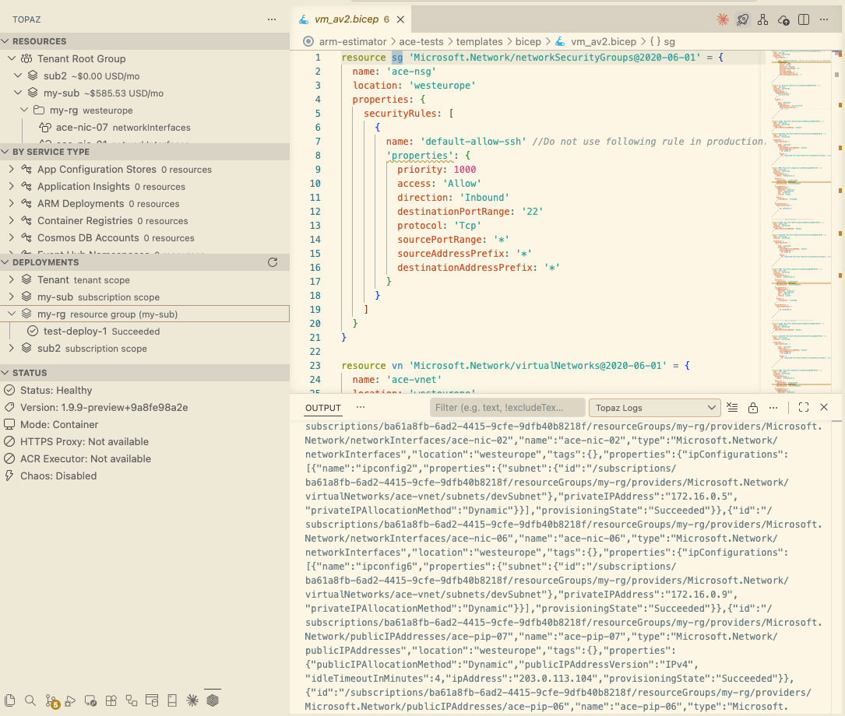Image resolution: width=845 pixels, height=716 pixels.
Task: Collapse the my-rg westeurope folder
Action: [24, 111]
